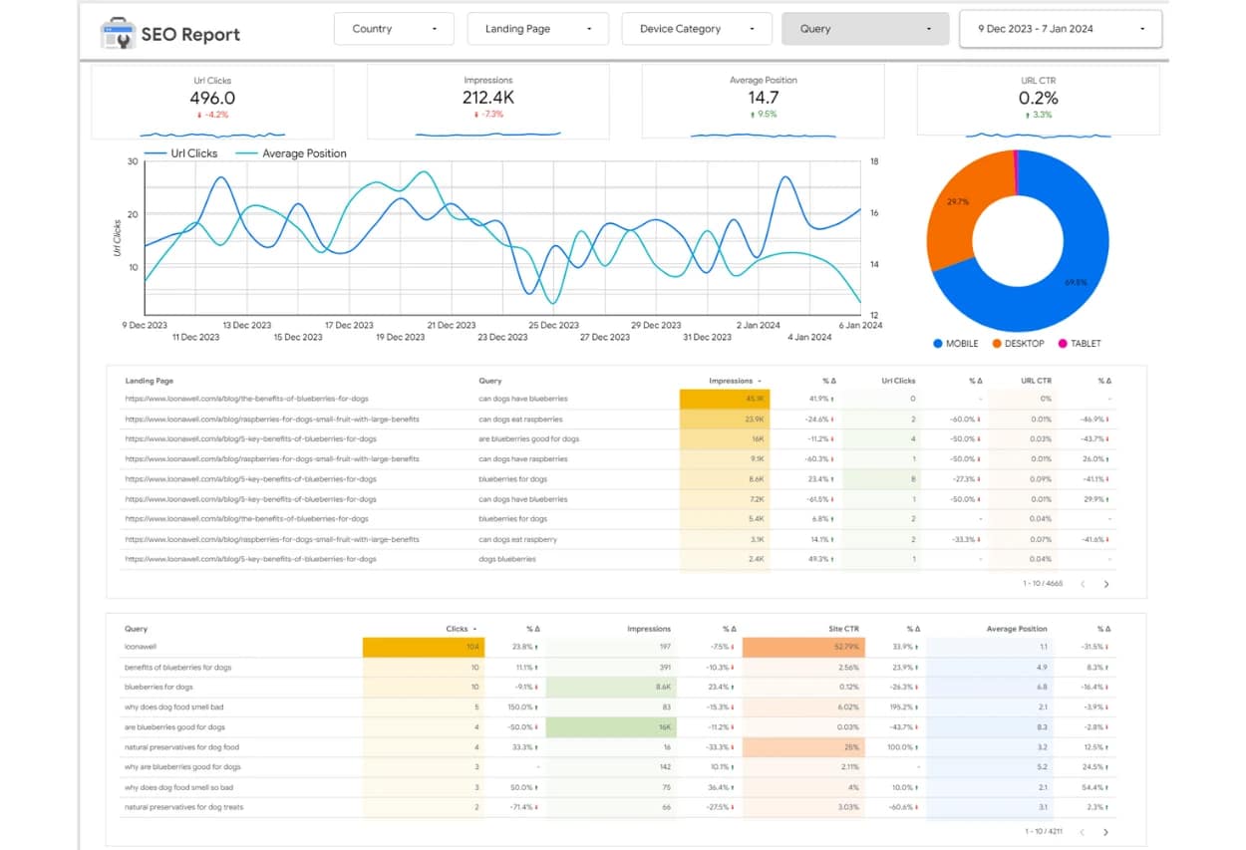Click the Average Position scorecard value 14.7
Image resolution: width=1246 pixels, height=850 pixels.
tap(763, 98)
